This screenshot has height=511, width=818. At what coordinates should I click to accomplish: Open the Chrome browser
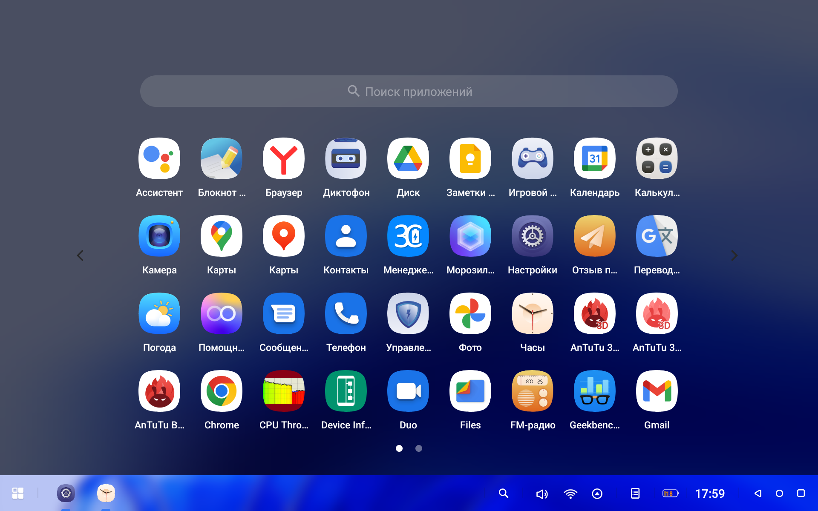(x=222, y=391)
